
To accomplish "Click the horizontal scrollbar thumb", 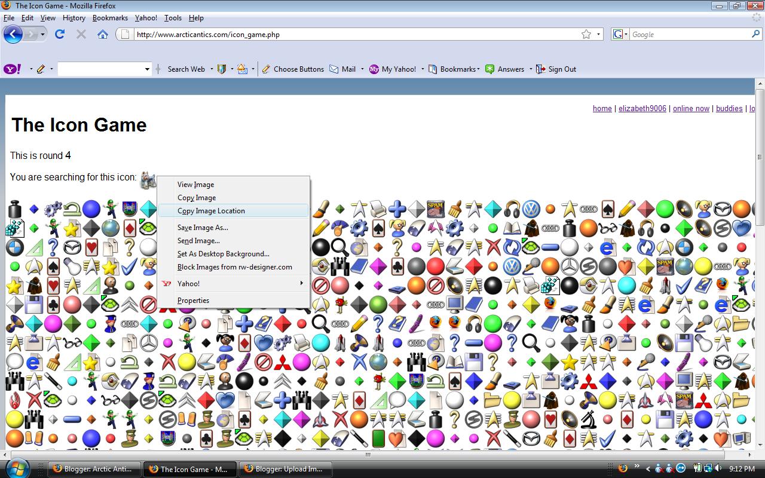I will coord(368,454).
